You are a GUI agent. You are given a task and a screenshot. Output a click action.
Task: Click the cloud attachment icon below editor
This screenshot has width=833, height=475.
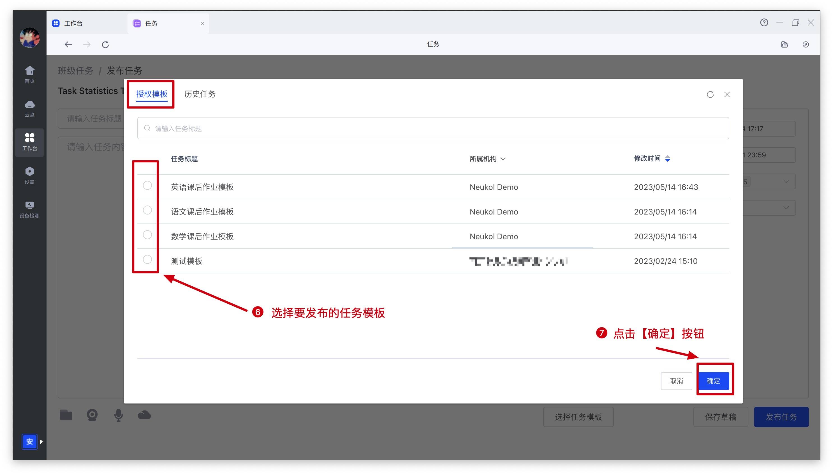[x=144, y=415]
